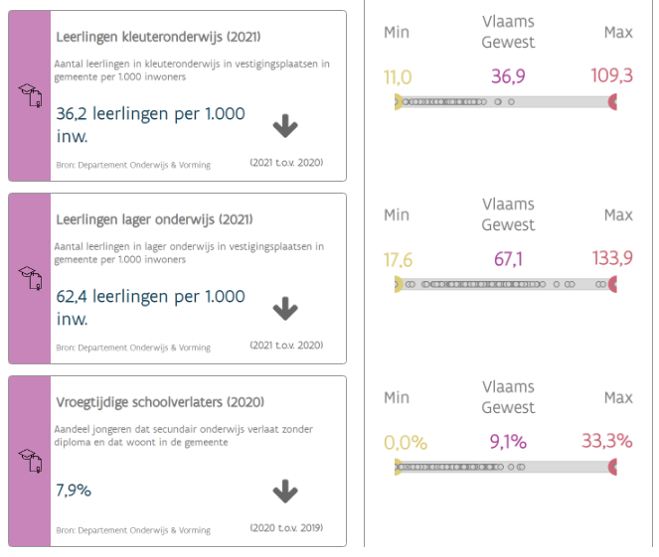Viewport: 659px width, 557px height.
Task: Click the Vlaams Gewest value 67,1
Action: [508, 259]
